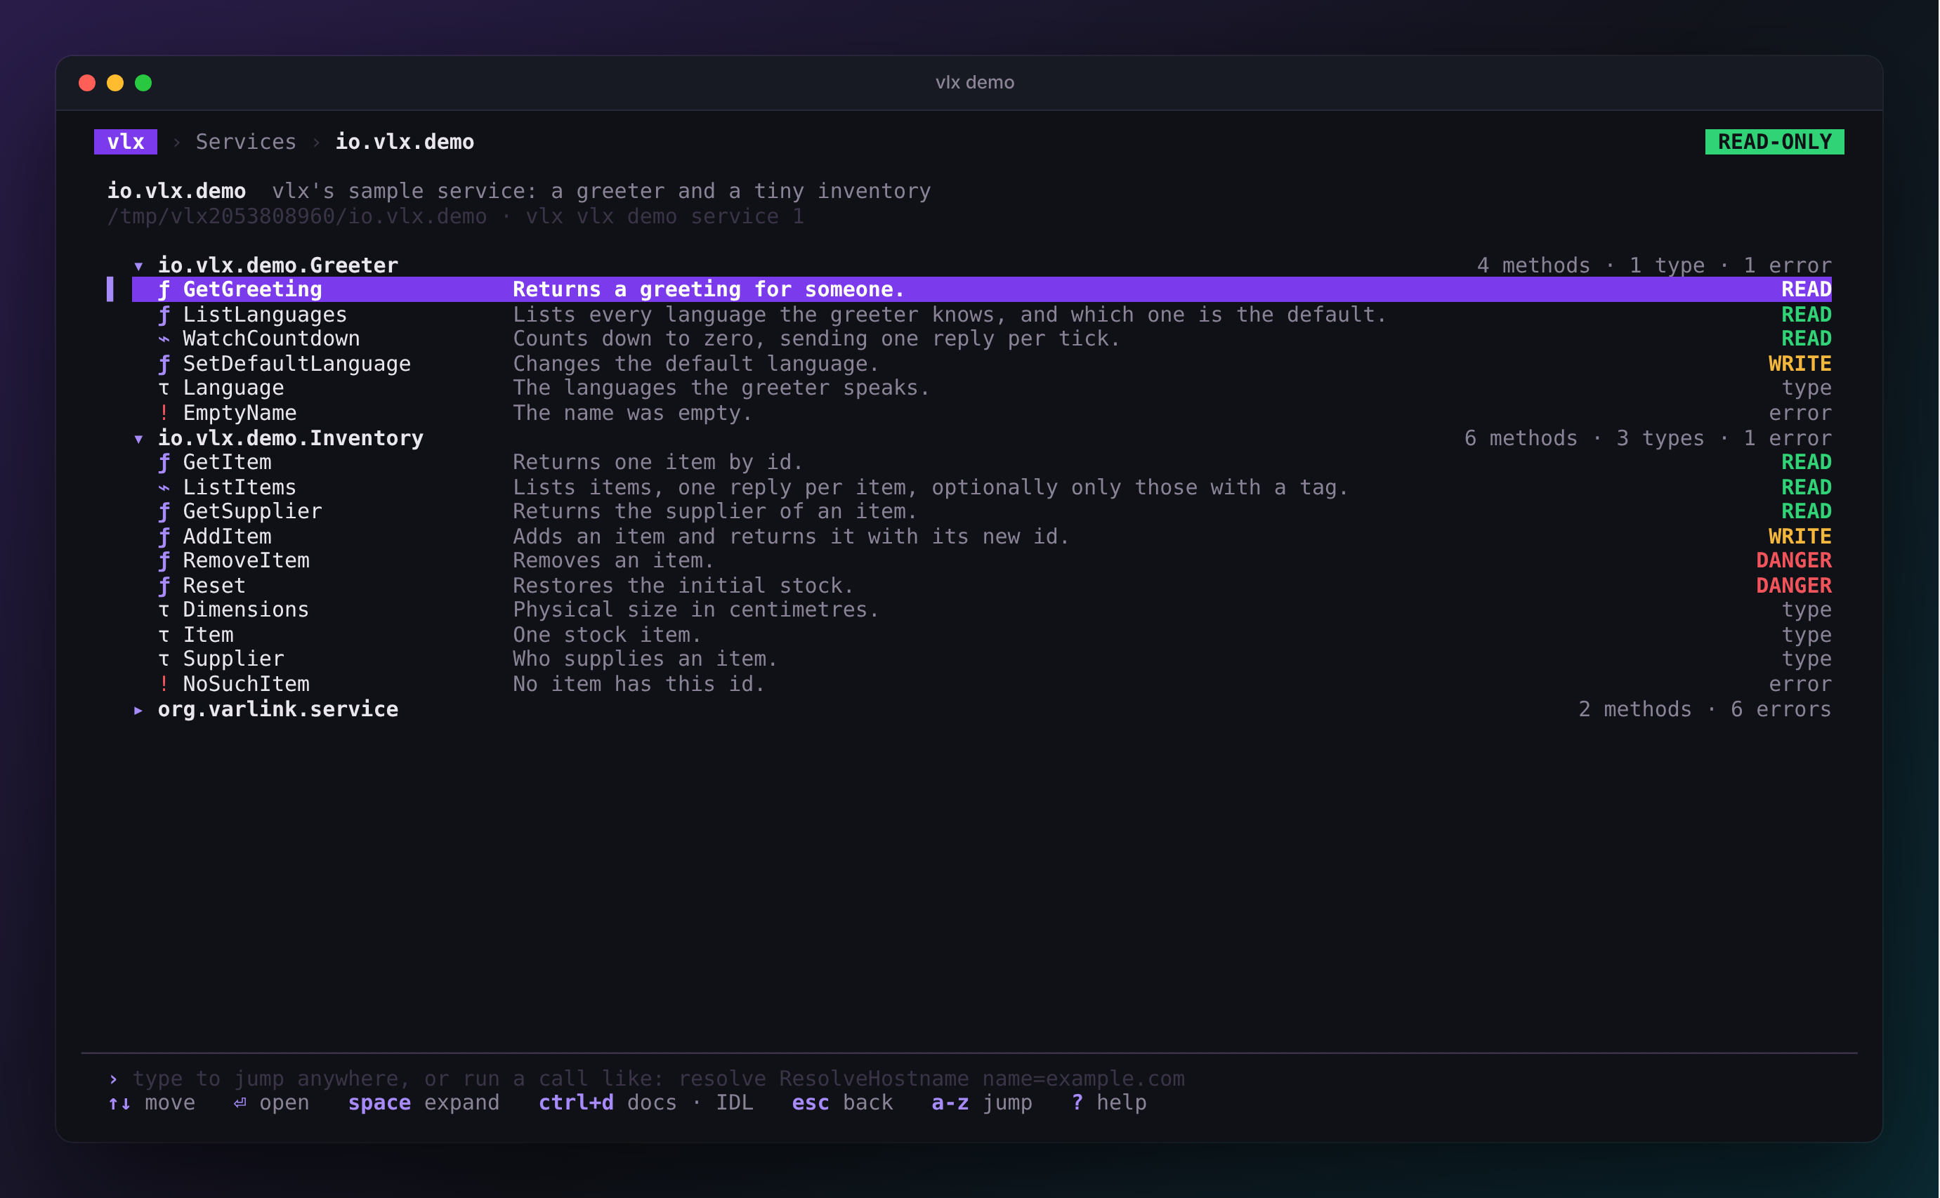The width and height of the screenshot is (1940, 1198).
Task: Select the io.vlx.demo breadcrumb item
Action: (x=405, y=142)
